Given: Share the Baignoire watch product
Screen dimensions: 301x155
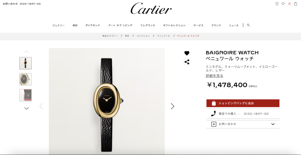Looking at the screenshot, I should (187, 62).
